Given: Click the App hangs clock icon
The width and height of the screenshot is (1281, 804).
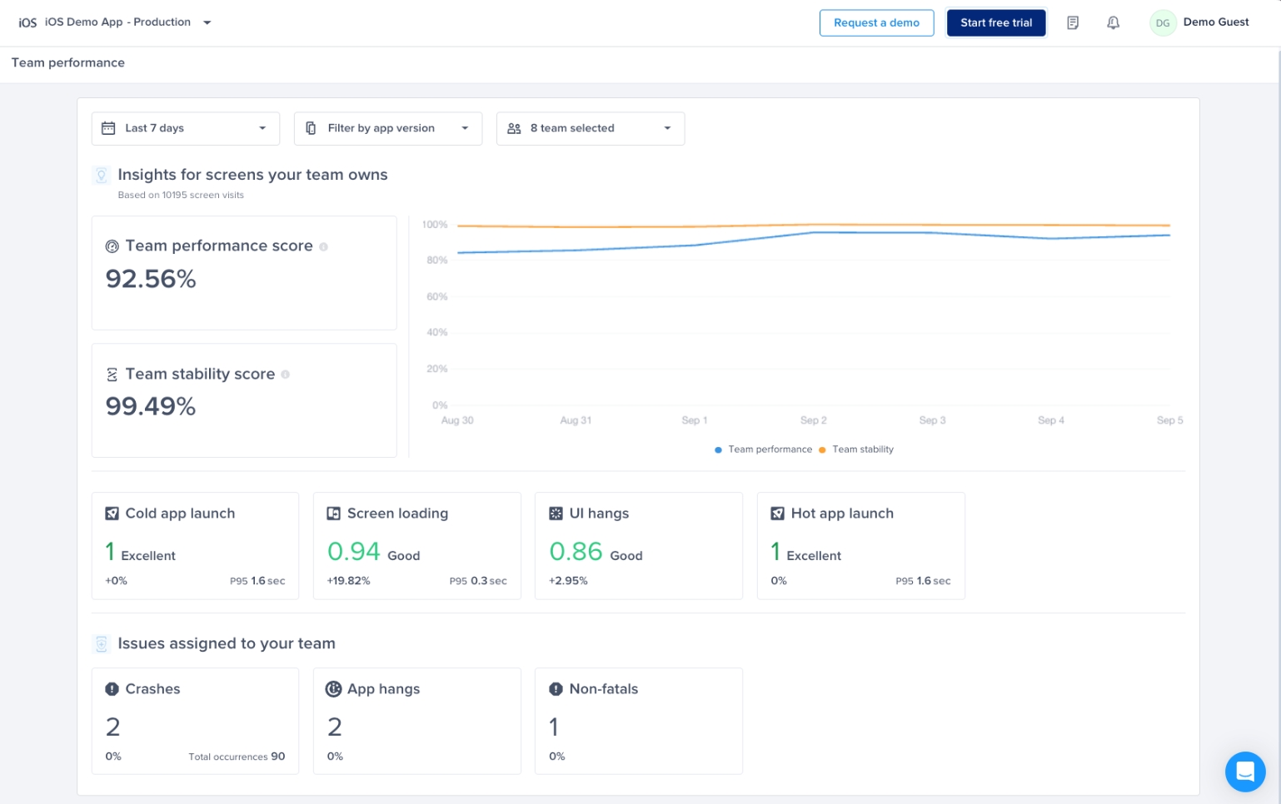Looking at the screenshot, I should pyautogui.click(x=333, y=689).
